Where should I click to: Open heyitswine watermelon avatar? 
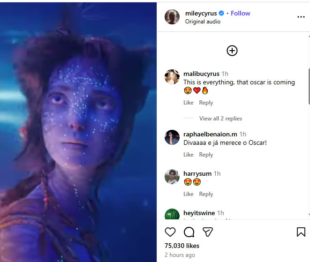coord(172,215)
